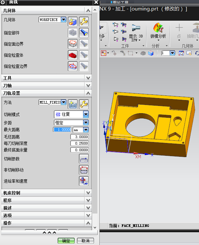The image size is (199, 245).
Task: Click the 显示 3D IPW dropdown arrow
Action: click(x=139, y=40)
